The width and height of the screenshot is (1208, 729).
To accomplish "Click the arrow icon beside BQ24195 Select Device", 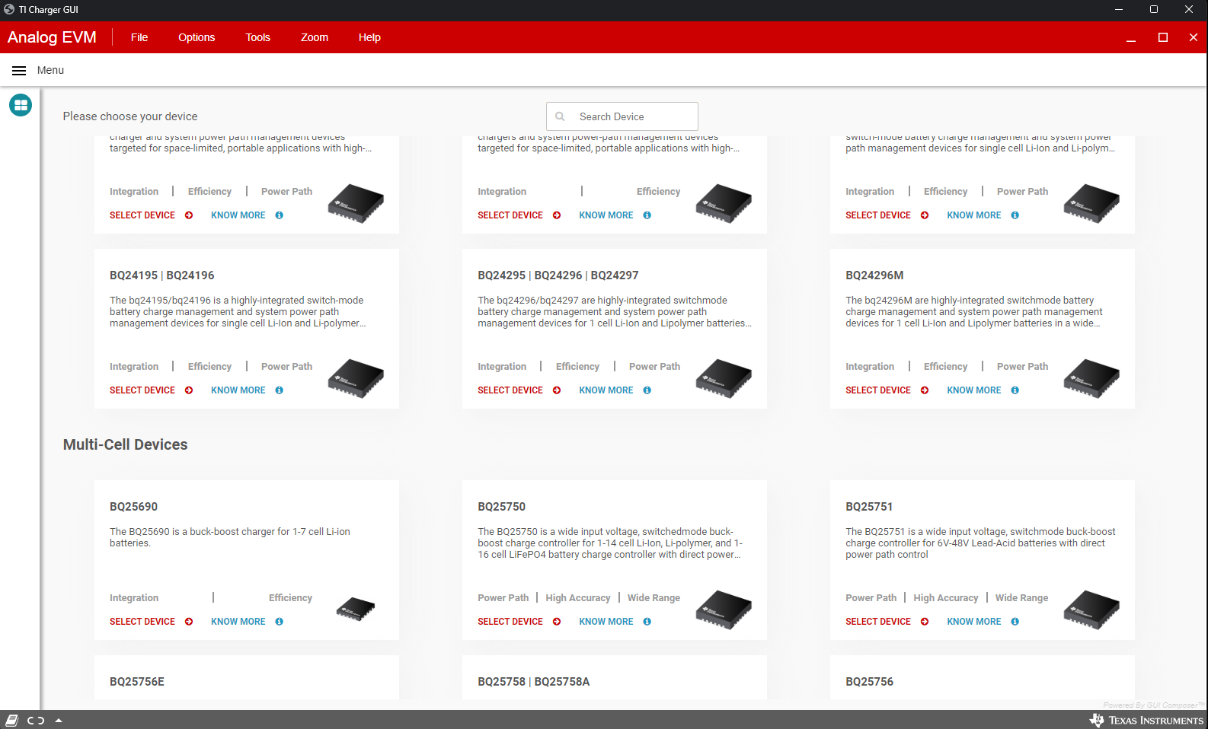I will point(189,390).
